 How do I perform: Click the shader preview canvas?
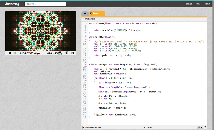[41, 31]
